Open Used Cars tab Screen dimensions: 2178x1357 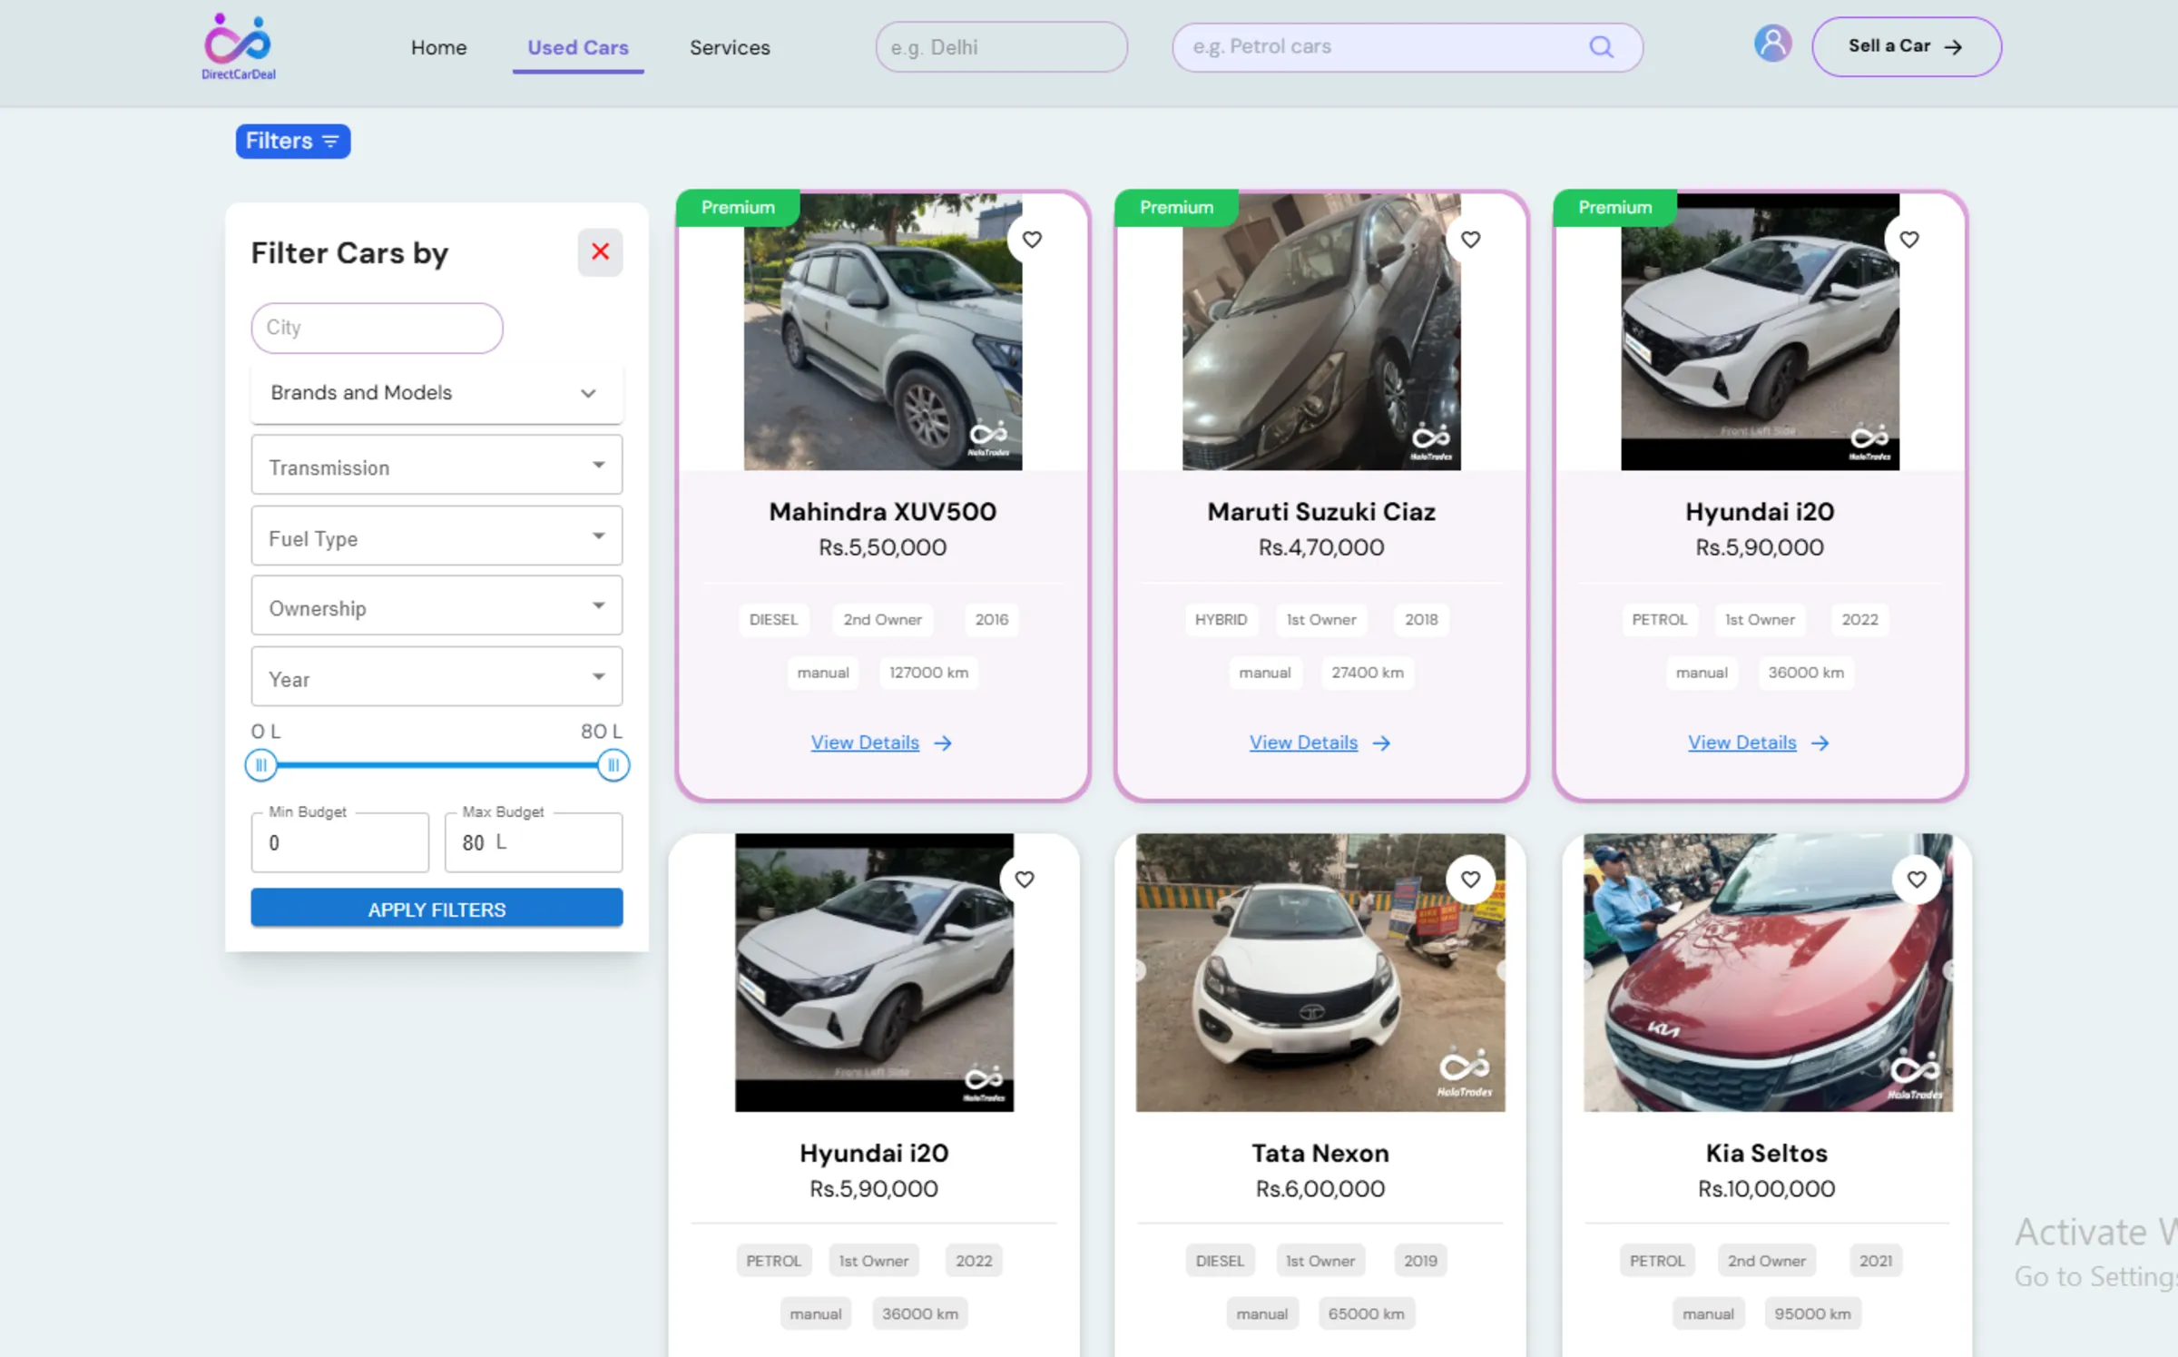pyautogui.click(x=578, y=47)
